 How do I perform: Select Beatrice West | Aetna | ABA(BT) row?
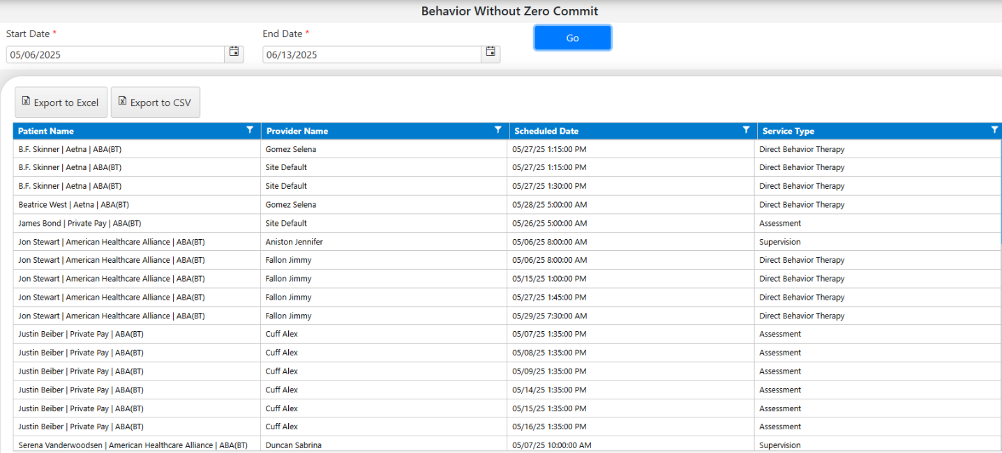[507, 205]
